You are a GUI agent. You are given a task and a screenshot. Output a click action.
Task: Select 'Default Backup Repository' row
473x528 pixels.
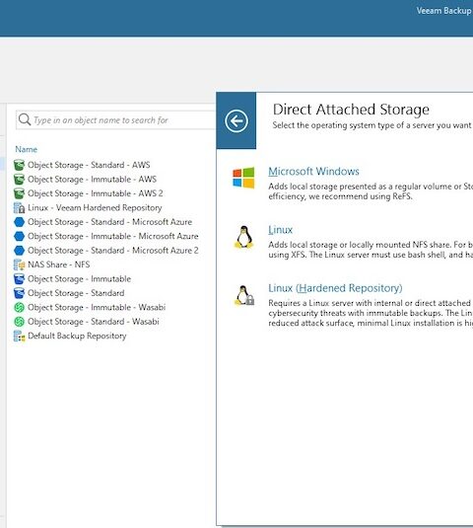tap(77, 337)
